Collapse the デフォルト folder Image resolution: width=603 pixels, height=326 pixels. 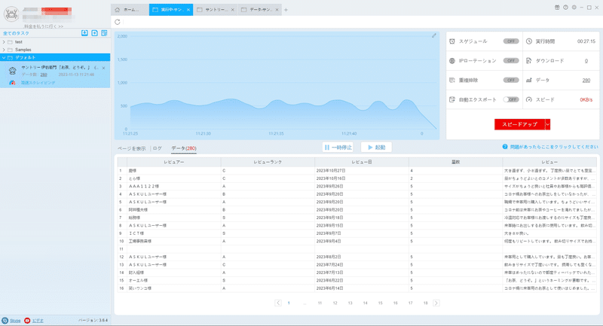coord(4,58)
